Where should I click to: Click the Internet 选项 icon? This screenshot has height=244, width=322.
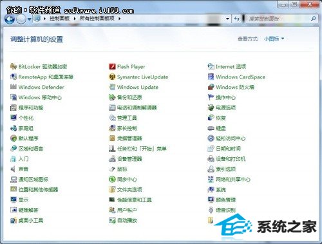[x=211, y=66]
